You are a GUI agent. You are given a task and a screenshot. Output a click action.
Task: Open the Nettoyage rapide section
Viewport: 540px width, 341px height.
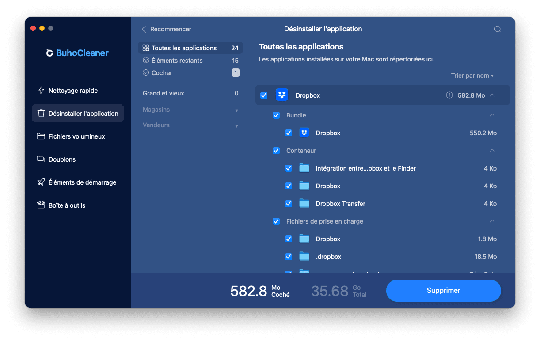coord(71,90)
